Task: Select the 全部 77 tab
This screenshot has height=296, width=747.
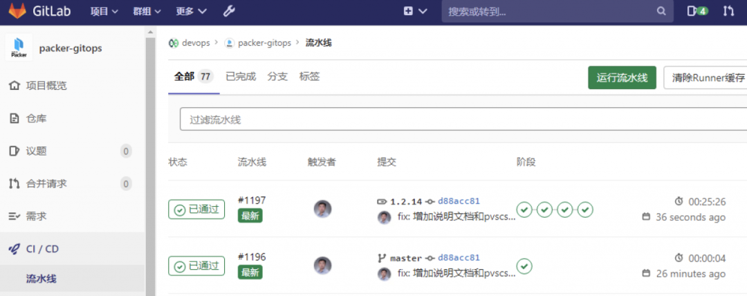Action: pos(194,76)
